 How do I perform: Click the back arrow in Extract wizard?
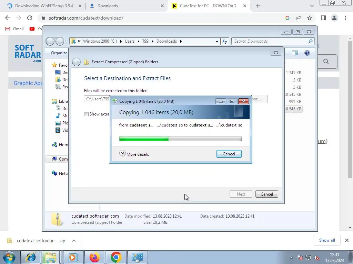(76, 62)
